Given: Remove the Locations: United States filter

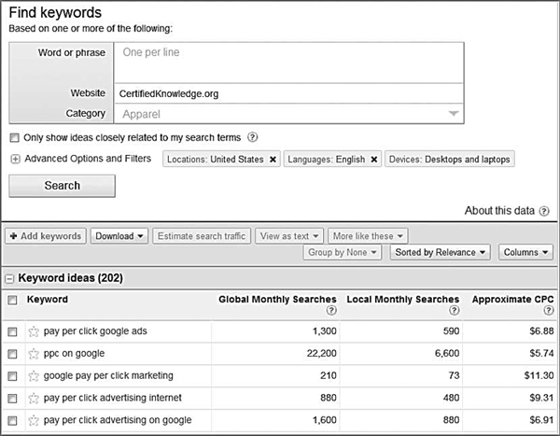Looking at the screenshot, I should pyautogui.click(x=273, y=160).
